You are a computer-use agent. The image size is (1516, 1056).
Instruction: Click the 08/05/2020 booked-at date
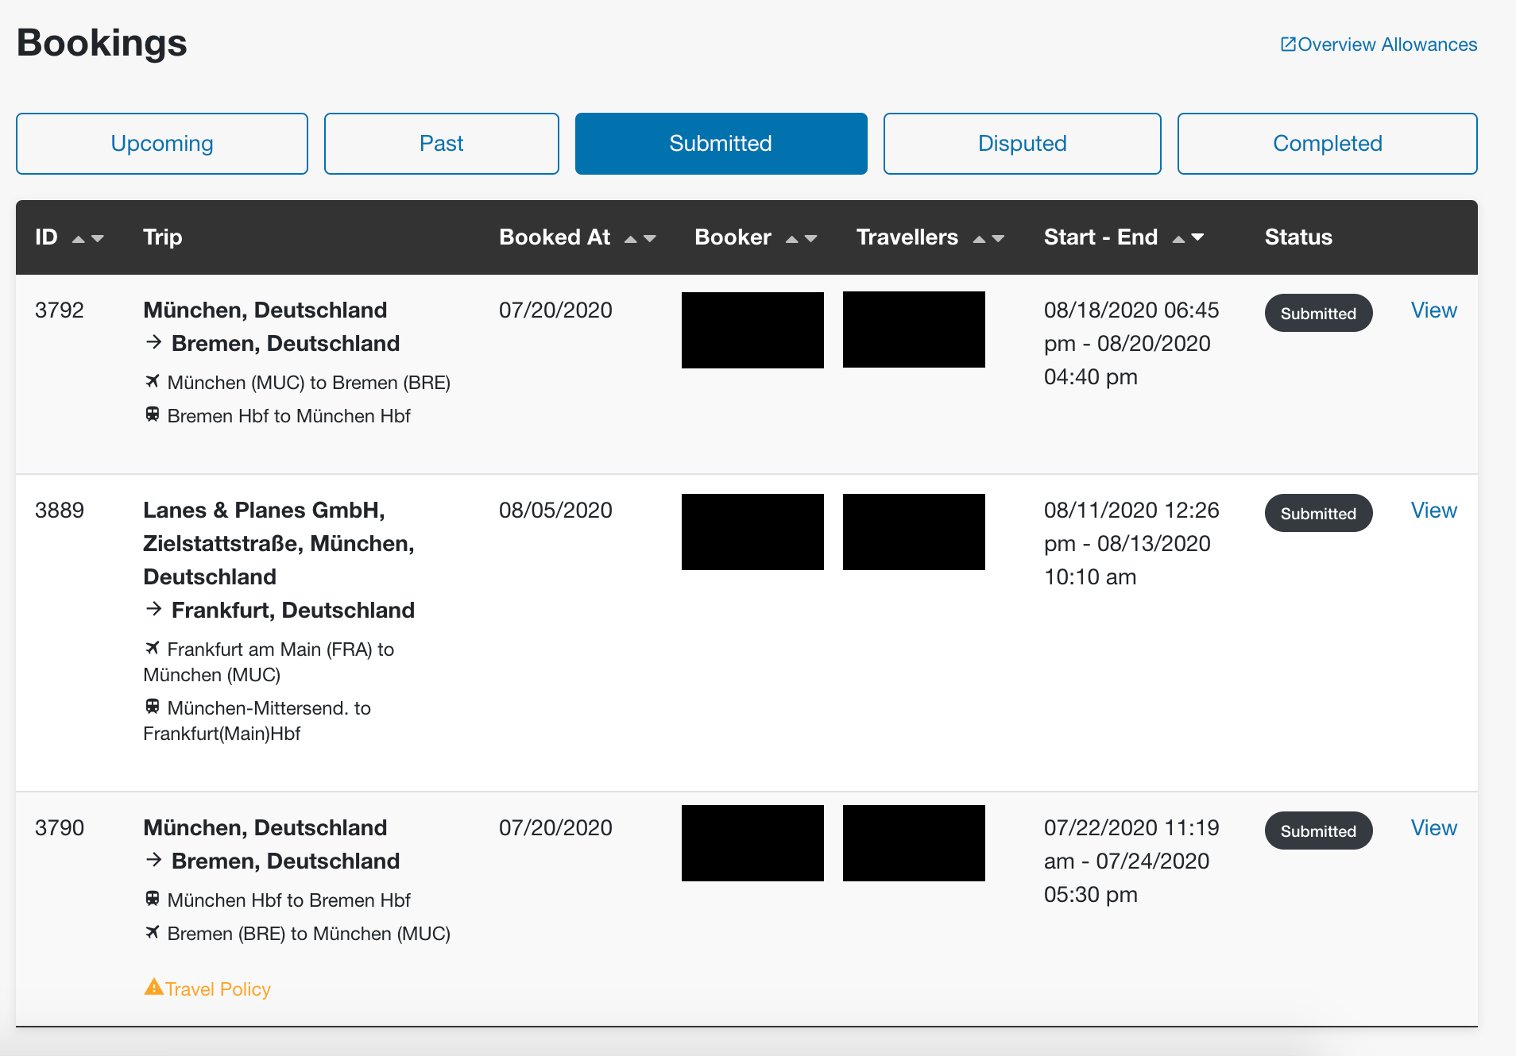[555, 511]
